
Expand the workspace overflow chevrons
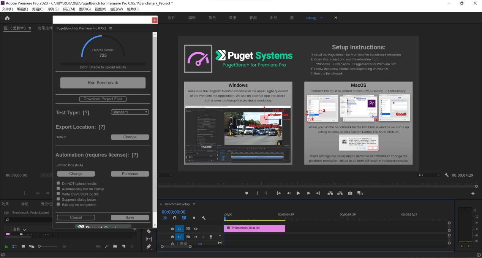(x=336, y=18)
